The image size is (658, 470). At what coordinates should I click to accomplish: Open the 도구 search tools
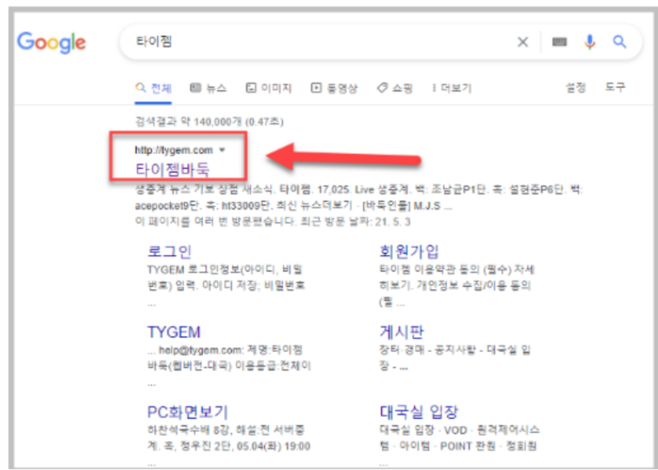[615, 87]
